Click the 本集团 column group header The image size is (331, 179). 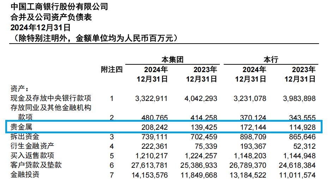coord(173,59)
